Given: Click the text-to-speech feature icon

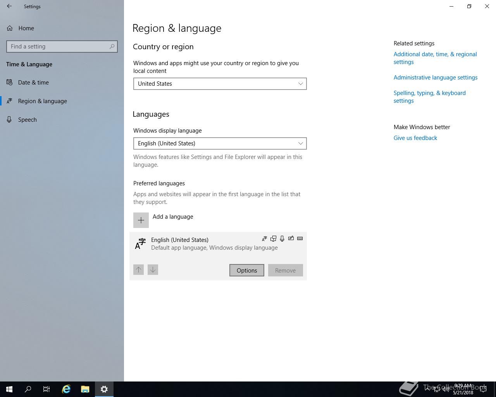Looking at the screenshot, I should click(273, 238).
